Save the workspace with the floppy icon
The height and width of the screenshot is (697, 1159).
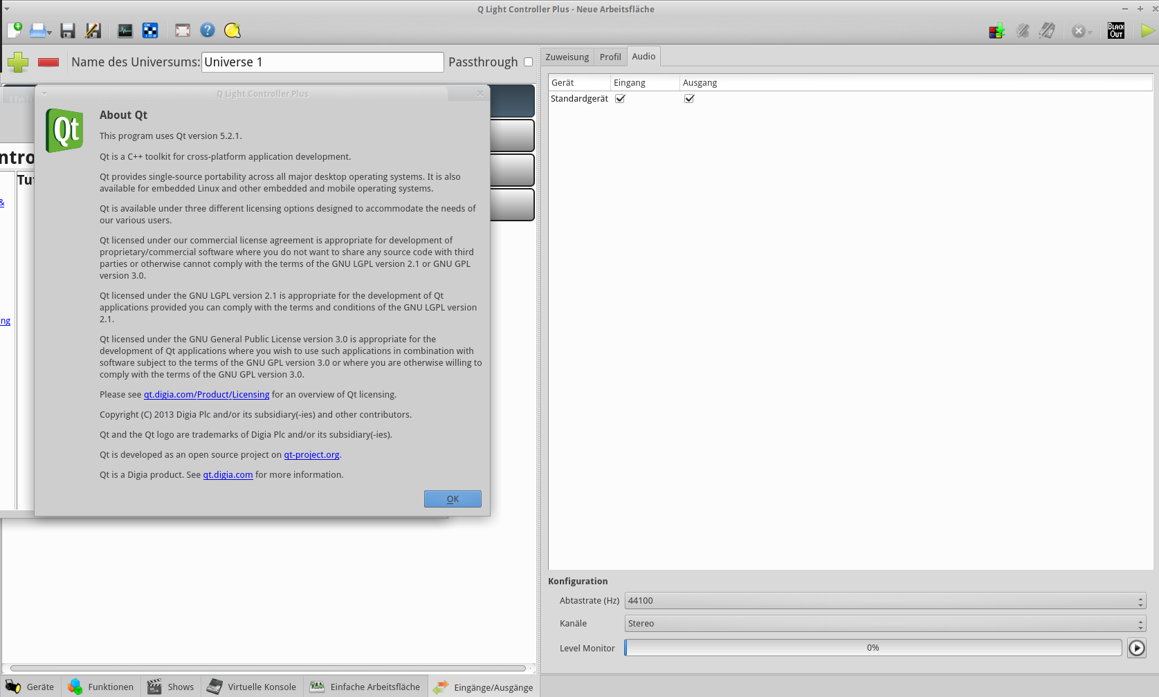tap(68, 30)
